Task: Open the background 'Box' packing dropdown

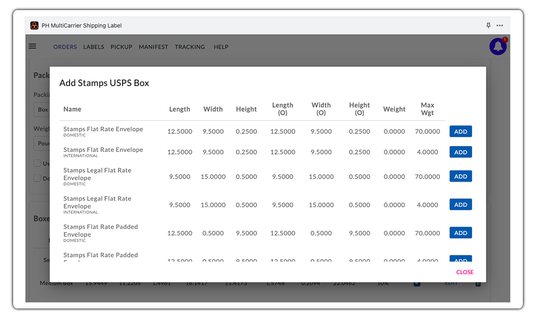Action: click(x=42, y=109)
